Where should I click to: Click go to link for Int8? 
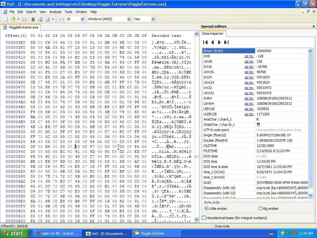click(x=249, y=56)
